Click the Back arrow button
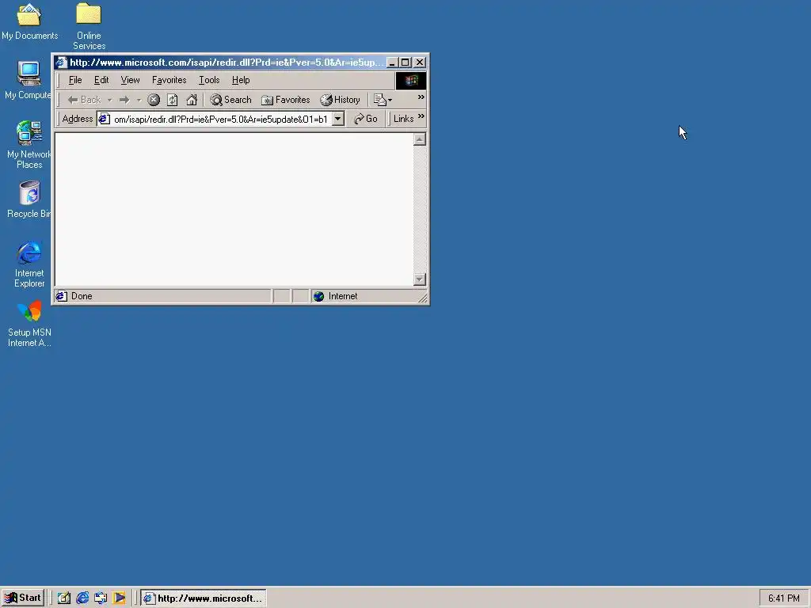Screen dimensions: 811x608 click(84, 100)
